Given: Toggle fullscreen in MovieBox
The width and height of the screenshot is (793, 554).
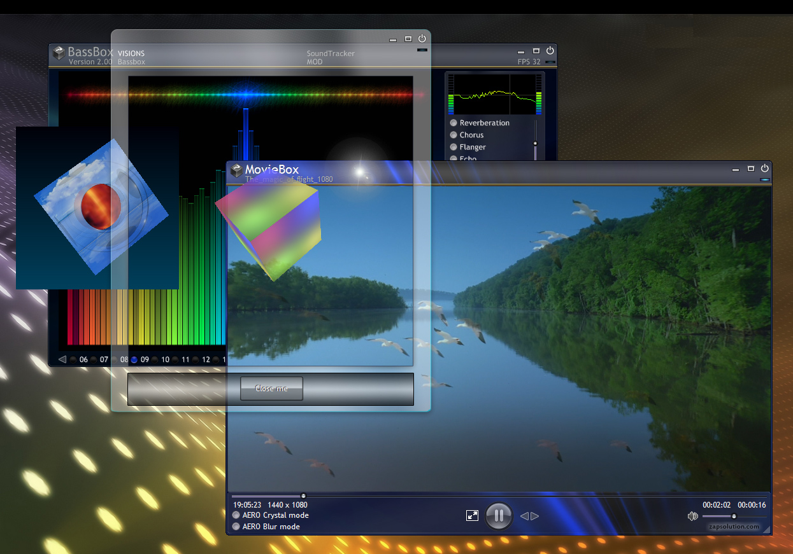Looking at the screenshot, I should click(472, 515).
